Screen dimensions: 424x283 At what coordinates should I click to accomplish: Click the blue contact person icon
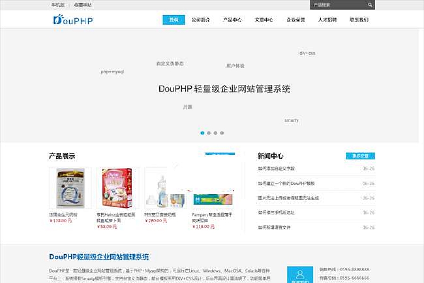(300, 275)
